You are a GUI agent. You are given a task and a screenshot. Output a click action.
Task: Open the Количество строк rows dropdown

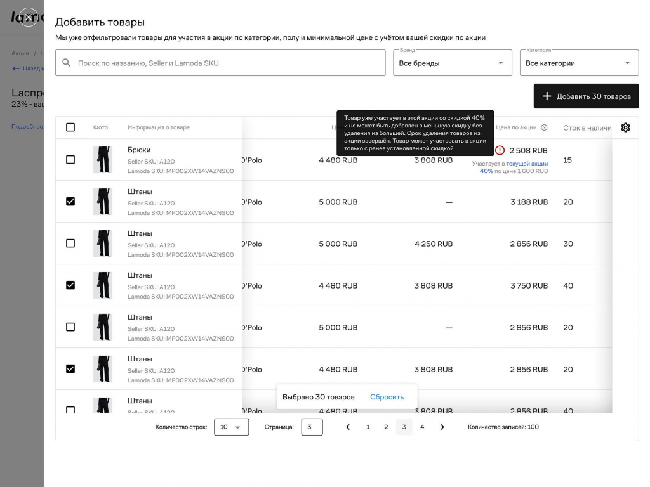click(x=231, y=427)
